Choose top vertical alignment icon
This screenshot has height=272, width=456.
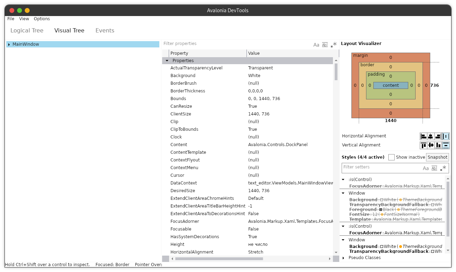click(424, 145)
